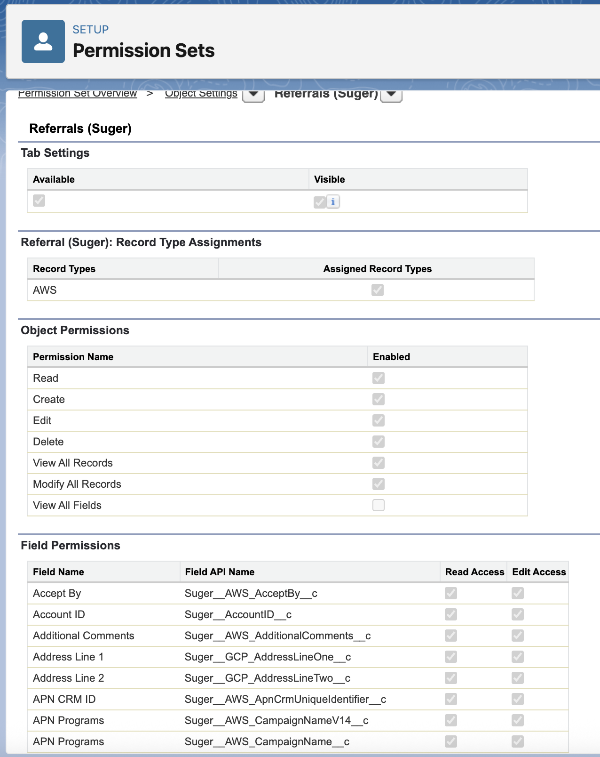Viewport: 600px width, 757px height.
Task: Click the Permission Sets user icon
Action: [x=43, y=41]
